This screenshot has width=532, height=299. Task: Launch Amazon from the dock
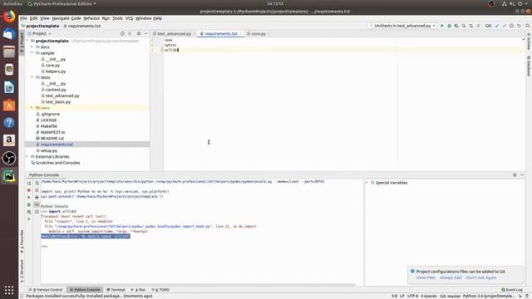9,140
